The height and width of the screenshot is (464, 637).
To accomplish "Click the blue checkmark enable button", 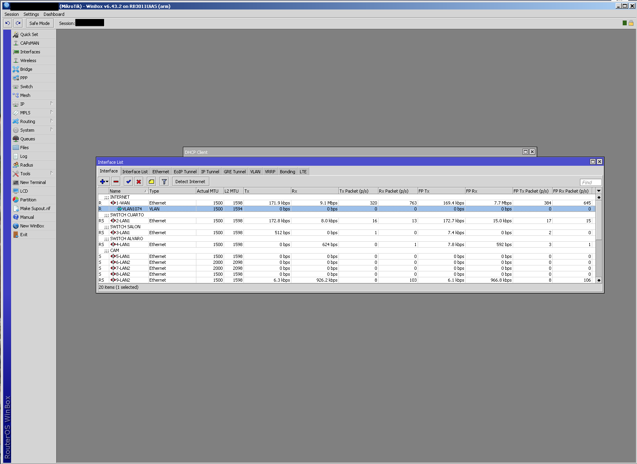I will (128, 182).
